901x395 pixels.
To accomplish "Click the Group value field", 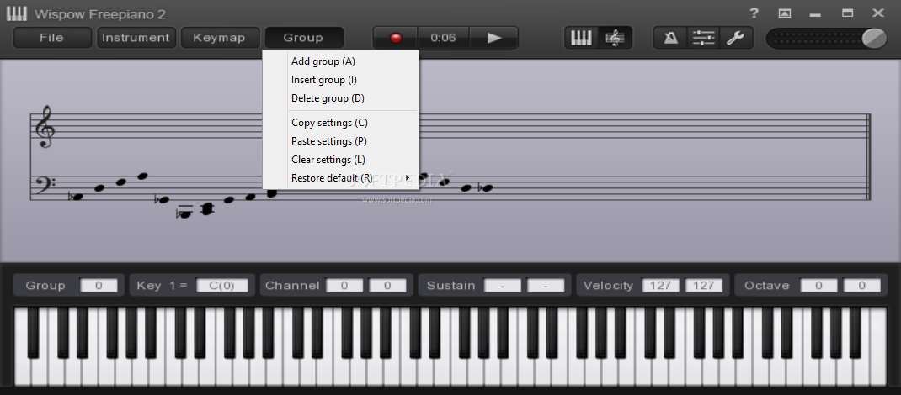I will 99,286.
